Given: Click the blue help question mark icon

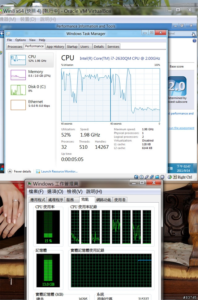Looking at the screenshot, I should [x=194, y=41].
